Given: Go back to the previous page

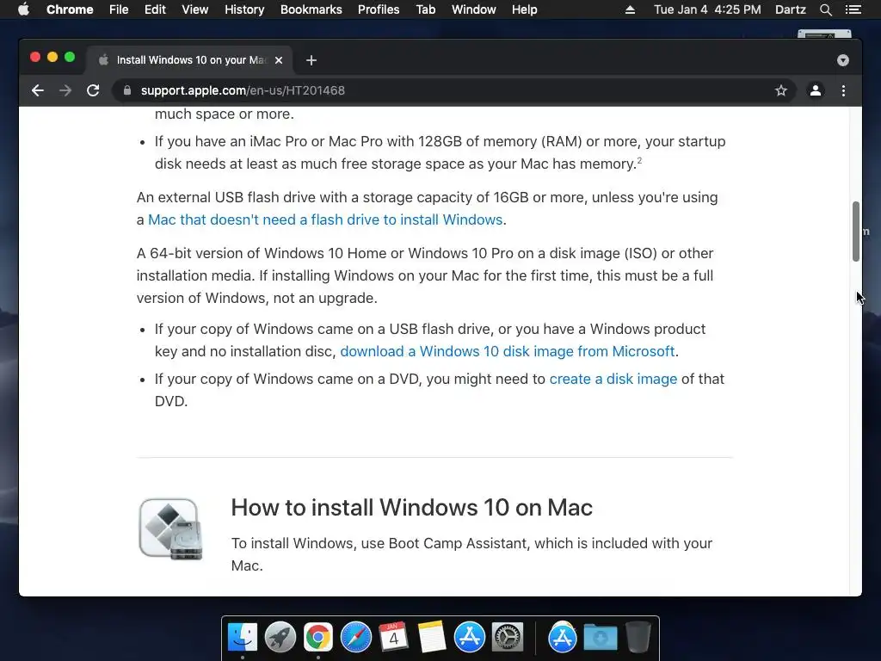Looking at the screenshot, I should pos(38,90).
